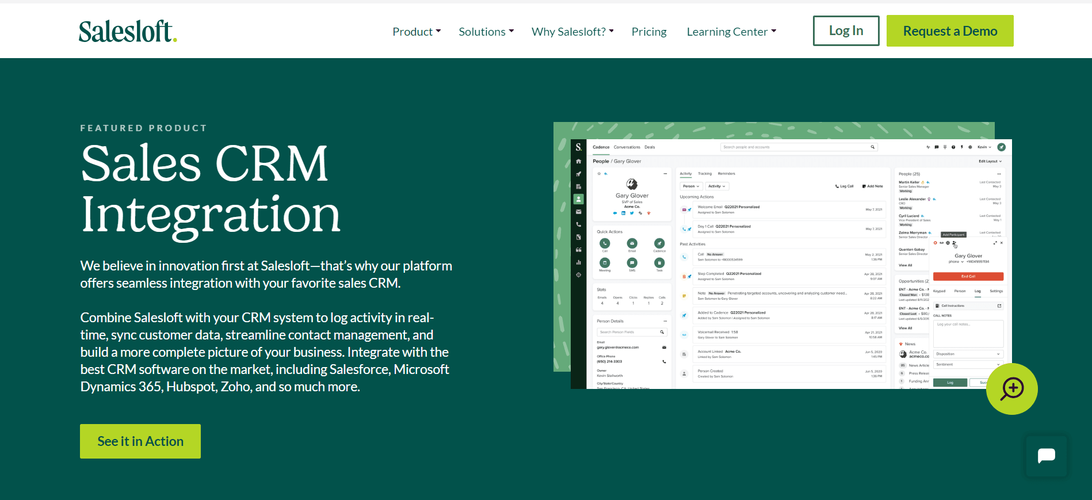Click the Request a Demo button
The height and width of the screenshot is (500, 1092).
pos(950,31)
